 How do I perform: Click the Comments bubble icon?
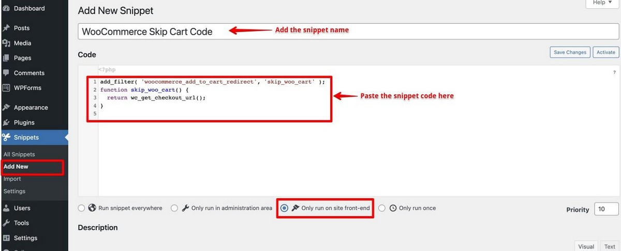click(x=6, y=73)
